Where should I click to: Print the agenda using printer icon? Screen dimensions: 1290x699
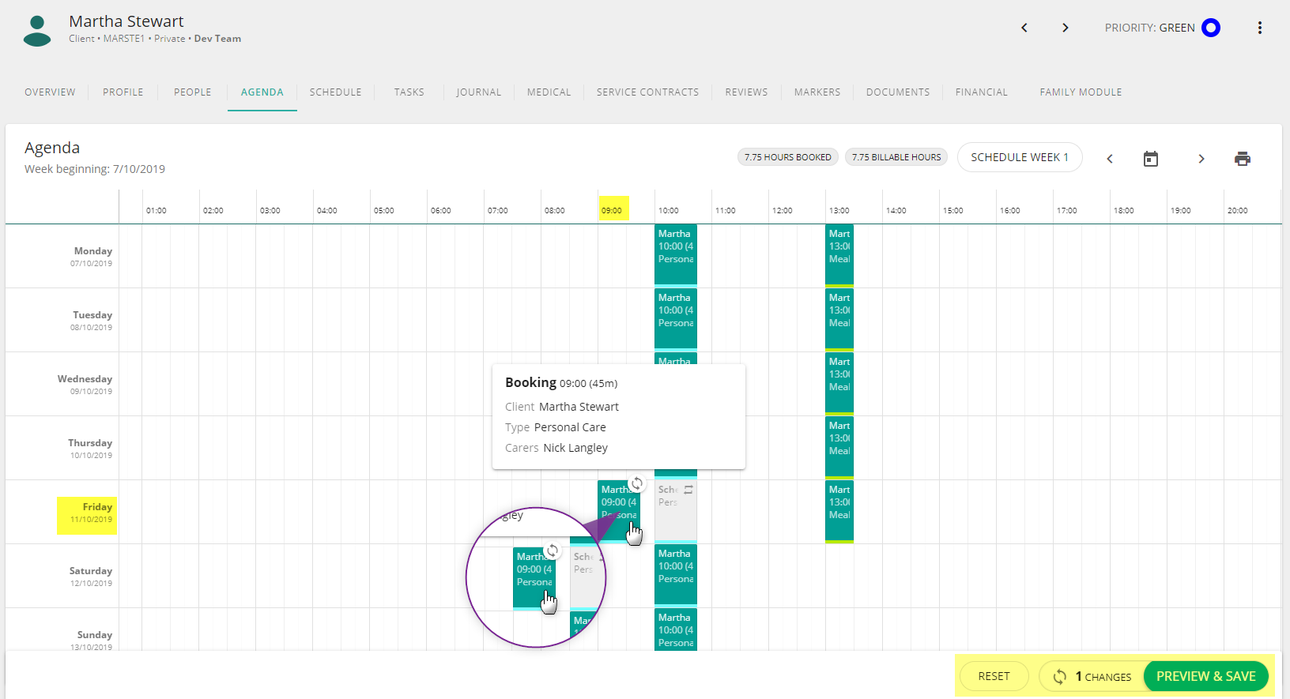[1243, 159]
